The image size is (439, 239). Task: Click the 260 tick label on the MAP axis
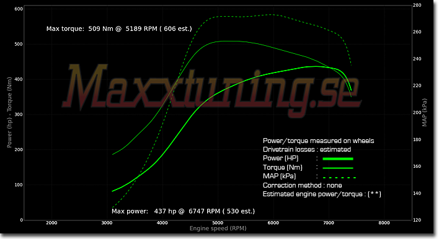(x=417, y=32)
